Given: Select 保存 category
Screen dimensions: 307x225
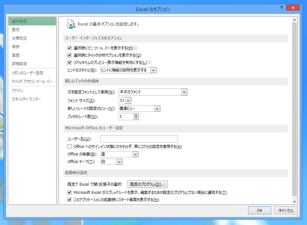Looking at the screenshot, I should (x=32, y=47).
